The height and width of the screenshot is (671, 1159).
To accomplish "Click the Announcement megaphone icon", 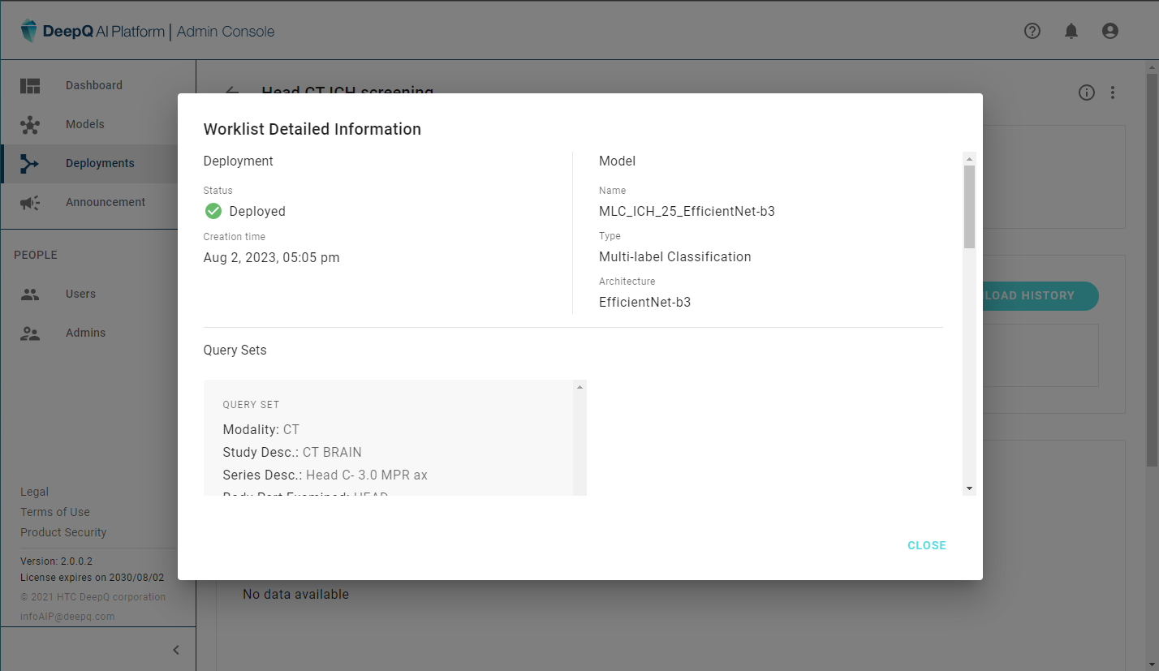I will (x=30, y=203).
